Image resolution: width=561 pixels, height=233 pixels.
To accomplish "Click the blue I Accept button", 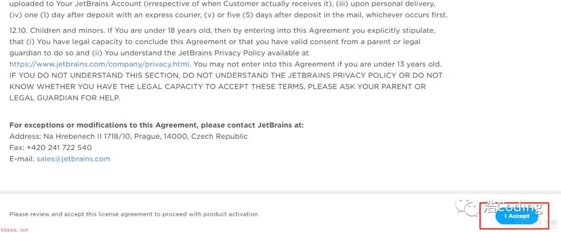I will pos(517,216).
